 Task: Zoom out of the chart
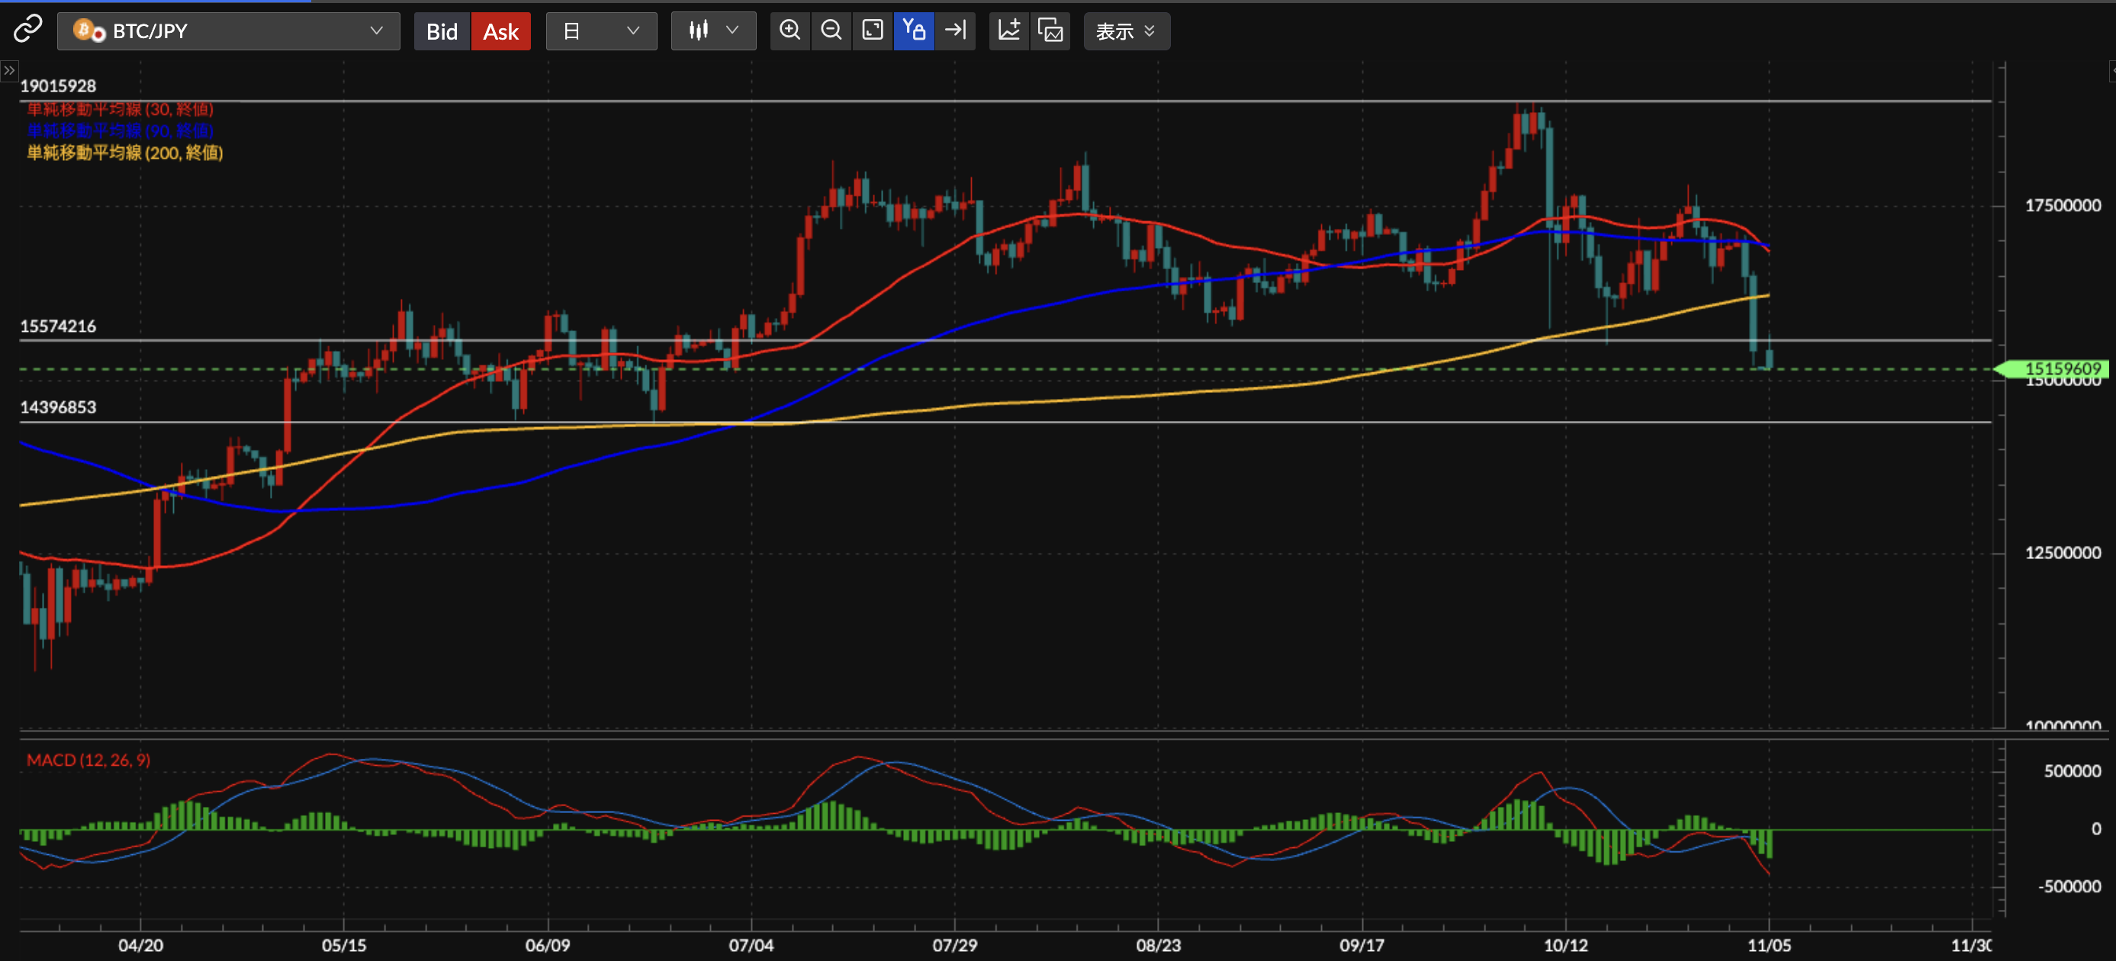[x=831, y=31]
